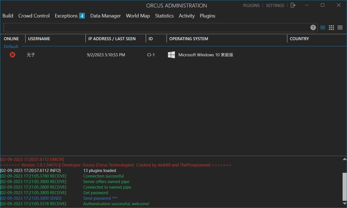The image size is (347, 208).
Task: Click the Exceptions count badge showing 4
Action: 82,16
